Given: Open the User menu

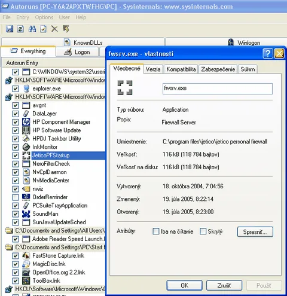Looking at the screenshot, I should 65,17.
